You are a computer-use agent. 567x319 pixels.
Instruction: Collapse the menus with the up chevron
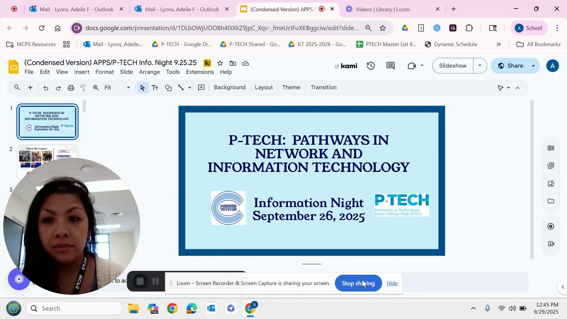click(x=517, y=88)
